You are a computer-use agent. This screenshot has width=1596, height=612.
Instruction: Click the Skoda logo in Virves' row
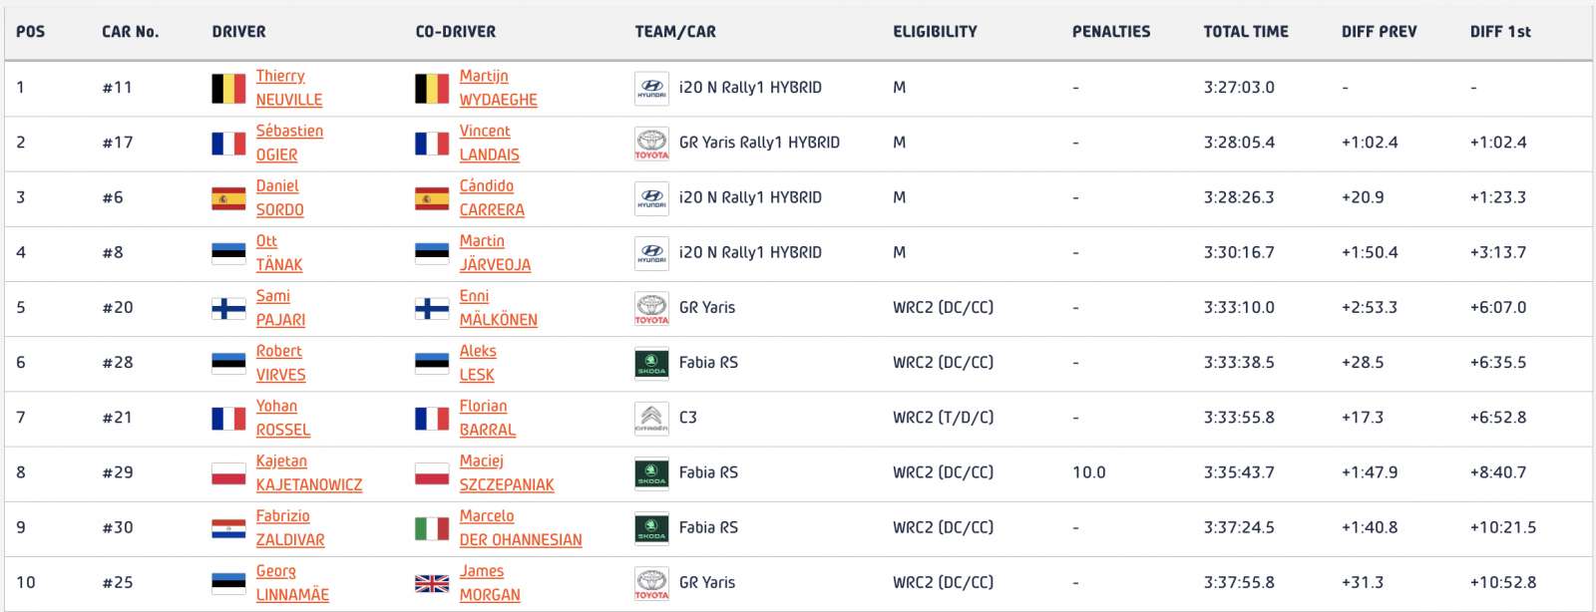[x=651, y=363]
